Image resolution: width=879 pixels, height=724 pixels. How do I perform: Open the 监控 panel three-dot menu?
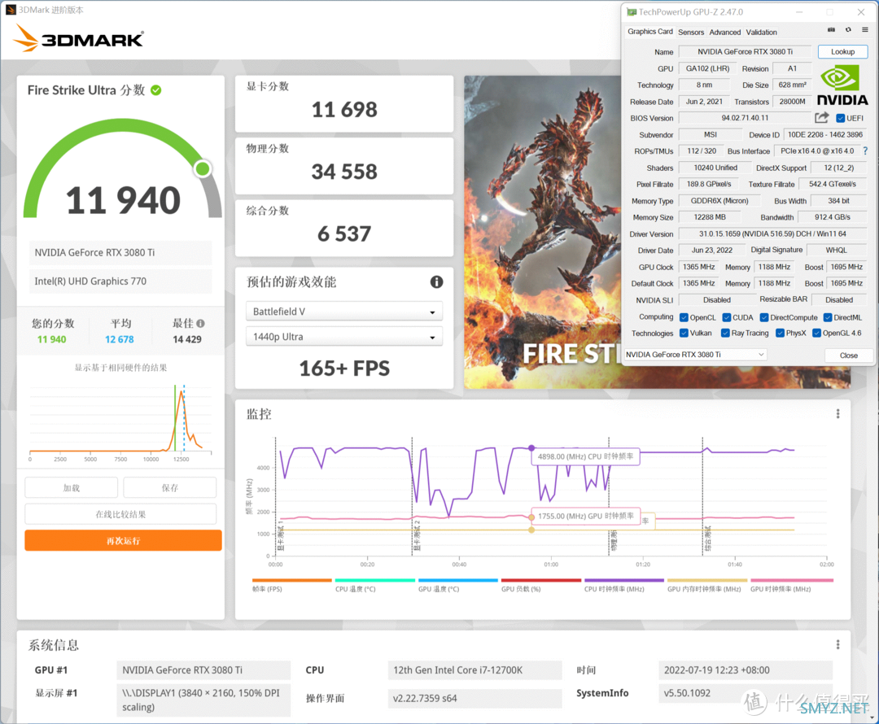[x=837, y=413]
